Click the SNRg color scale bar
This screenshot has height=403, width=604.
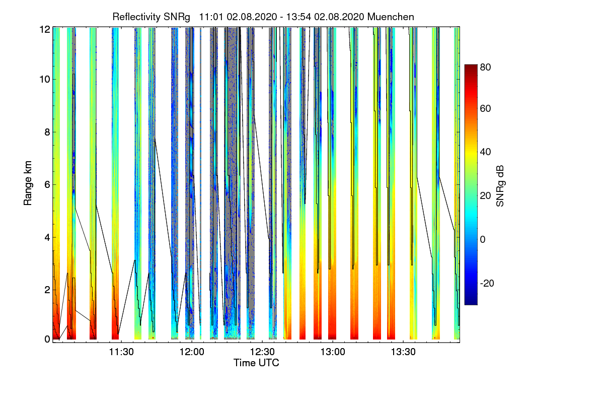tap(470, 184)
